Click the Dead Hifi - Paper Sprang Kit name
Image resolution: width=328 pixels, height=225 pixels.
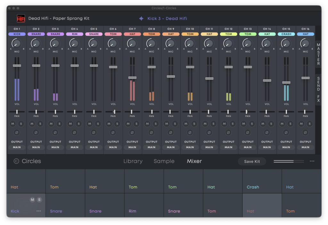[x=59, y=18]
